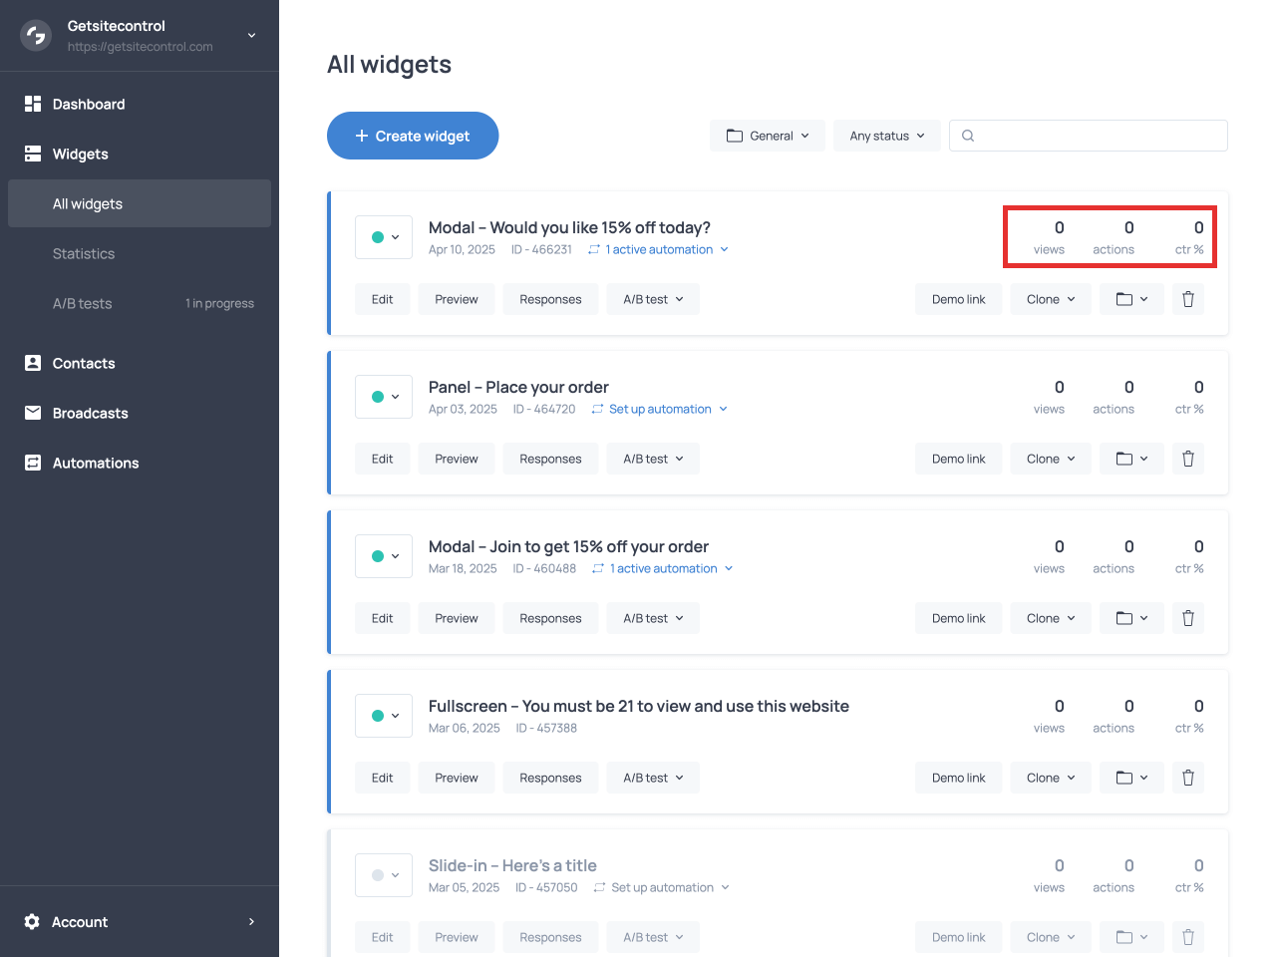
Task: Open Statistics in the sidebar
Action: pos(84,253)
